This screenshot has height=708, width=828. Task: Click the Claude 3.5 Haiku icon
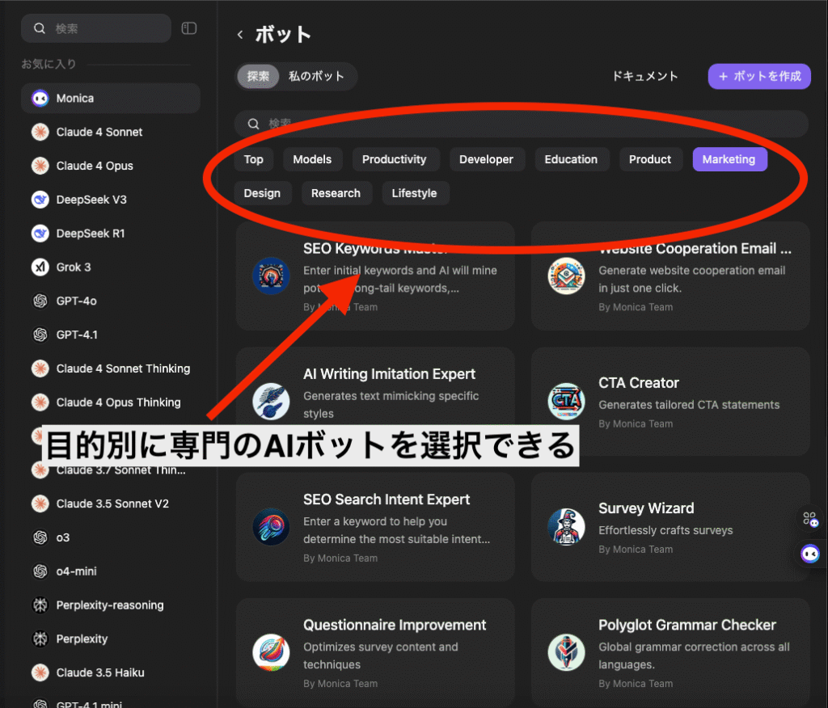40,672
